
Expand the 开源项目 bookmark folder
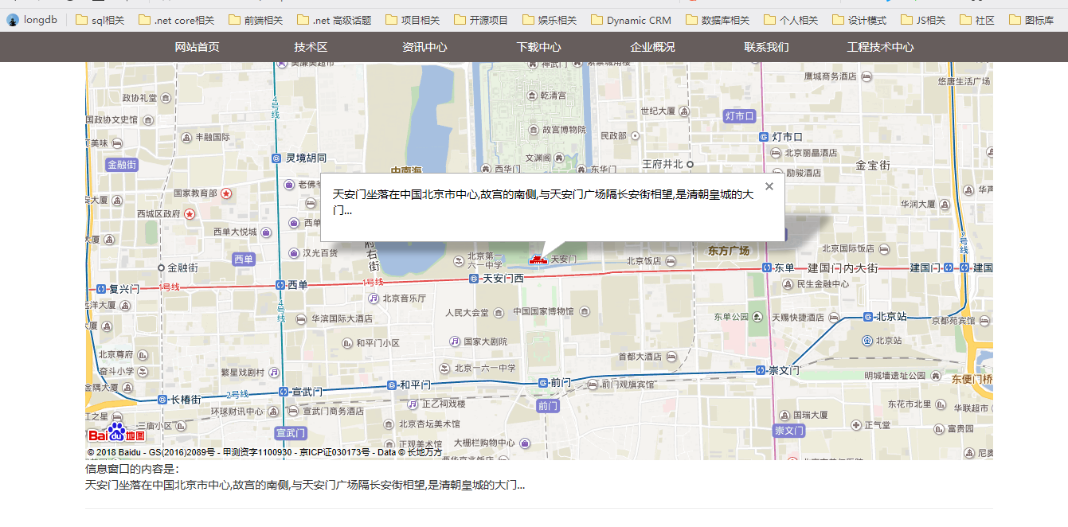tap(480, 20)
